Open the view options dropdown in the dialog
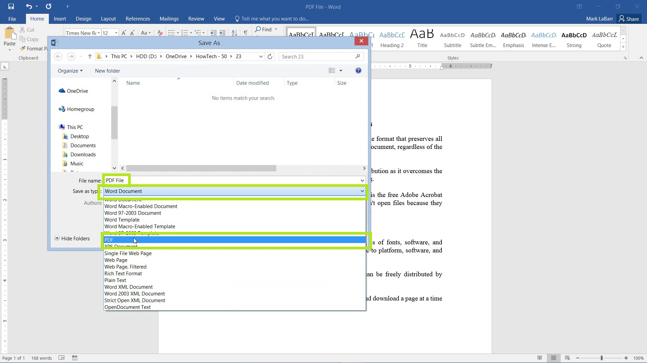 pos(341,71)
